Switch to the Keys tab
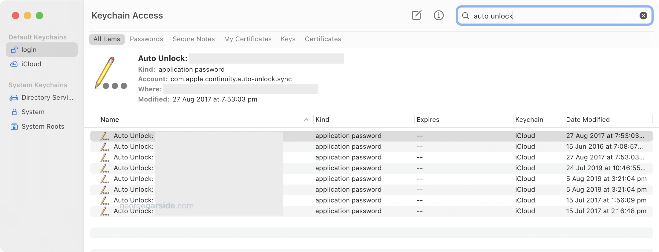The image size is (659, 252). [x=288, y=39]
